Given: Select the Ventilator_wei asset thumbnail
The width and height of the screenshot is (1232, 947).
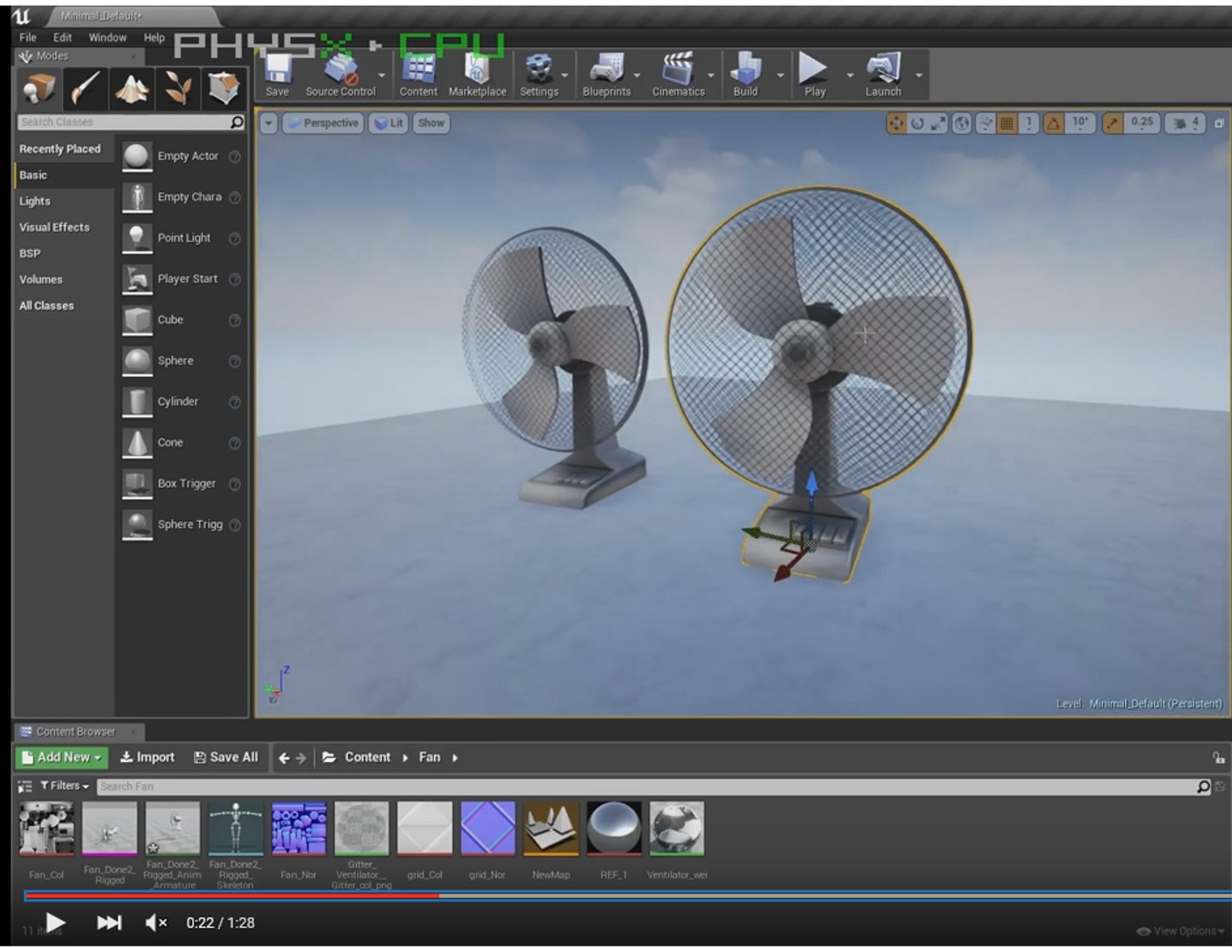Looking at the screenshot, I should [676, 829].
